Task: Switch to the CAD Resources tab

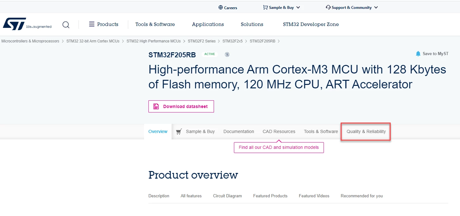Action: pyautogui.click(x=279, y=131)
